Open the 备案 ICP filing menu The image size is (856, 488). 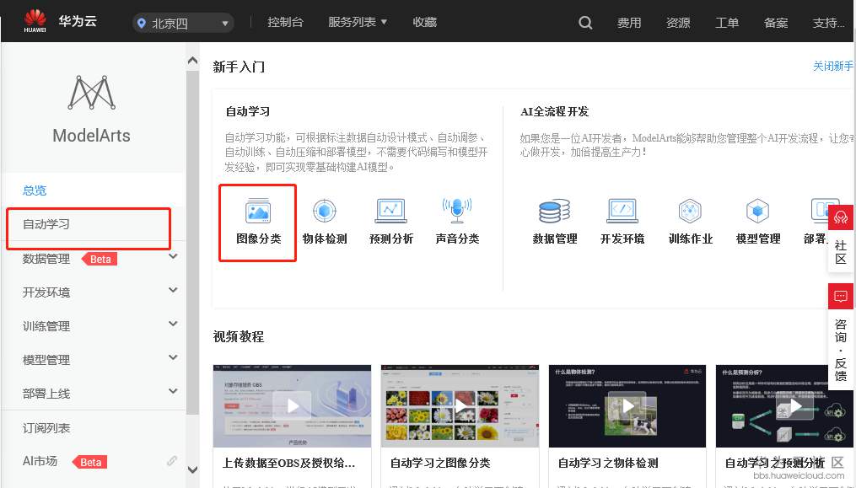(776, 23)
